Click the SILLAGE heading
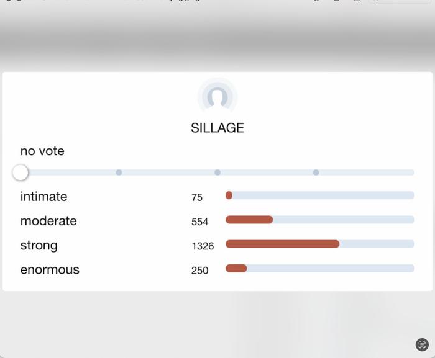Image resolution: width=435 pixels, height=358 pixels. [x=217, y=128]
